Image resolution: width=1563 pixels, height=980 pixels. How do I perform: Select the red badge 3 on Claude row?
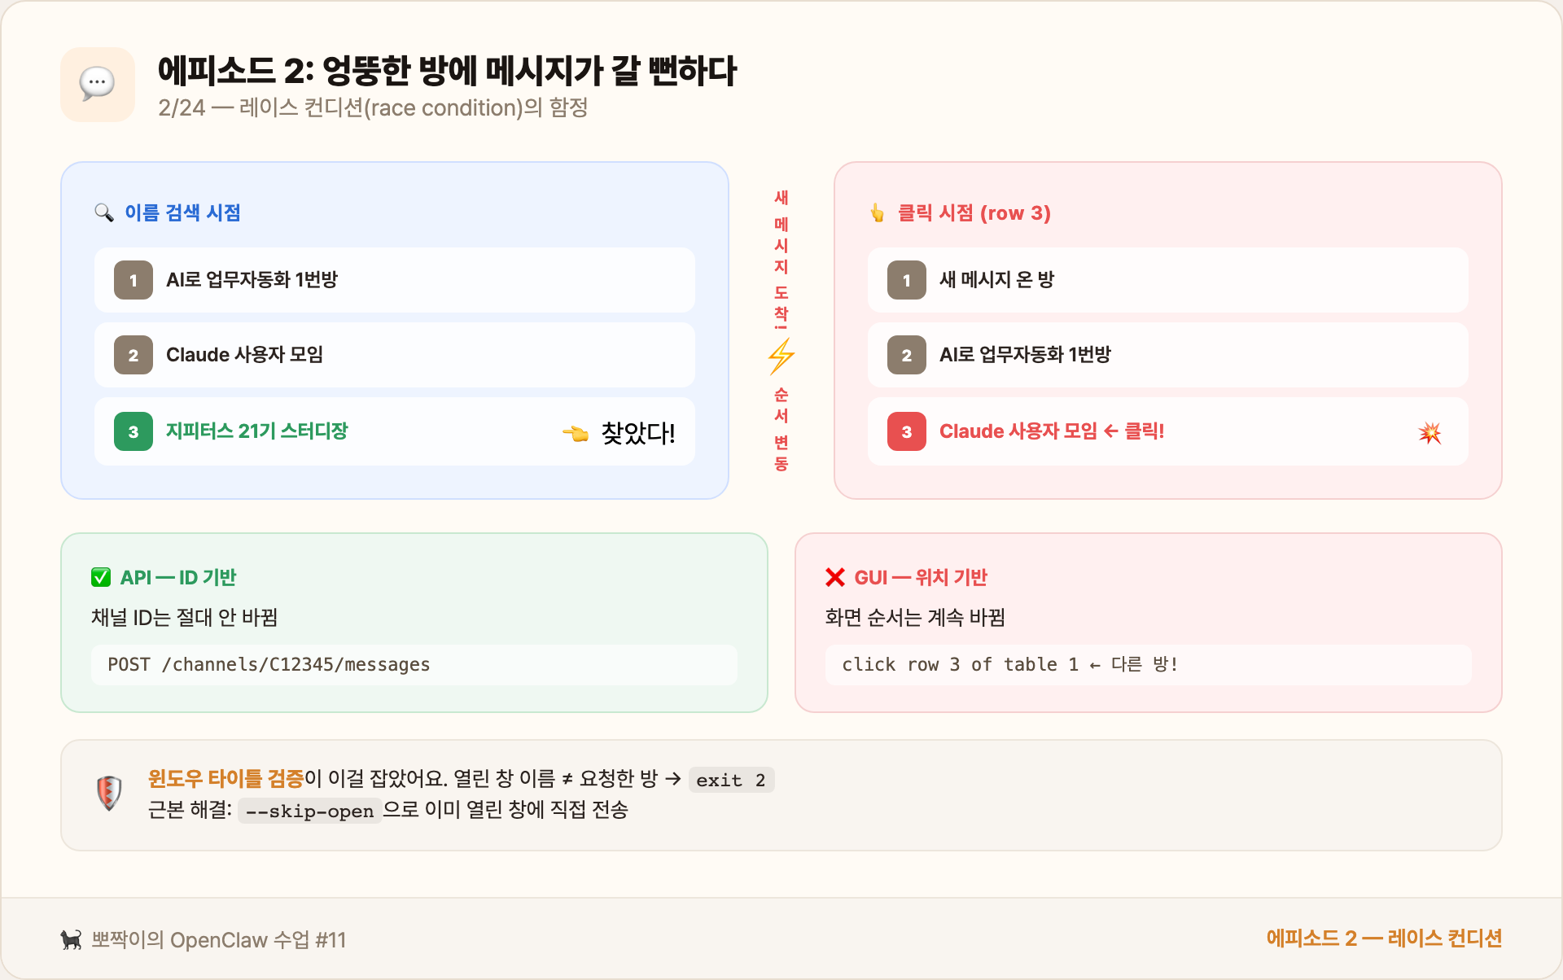click(x=906, y=432)
